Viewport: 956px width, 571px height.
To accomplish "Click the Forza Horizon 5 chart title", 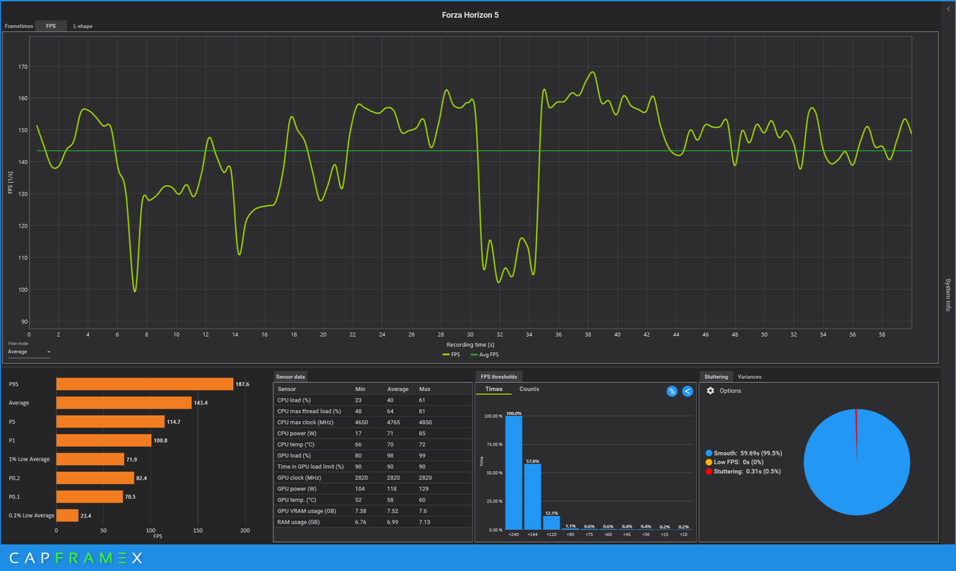I will [471, 15].
